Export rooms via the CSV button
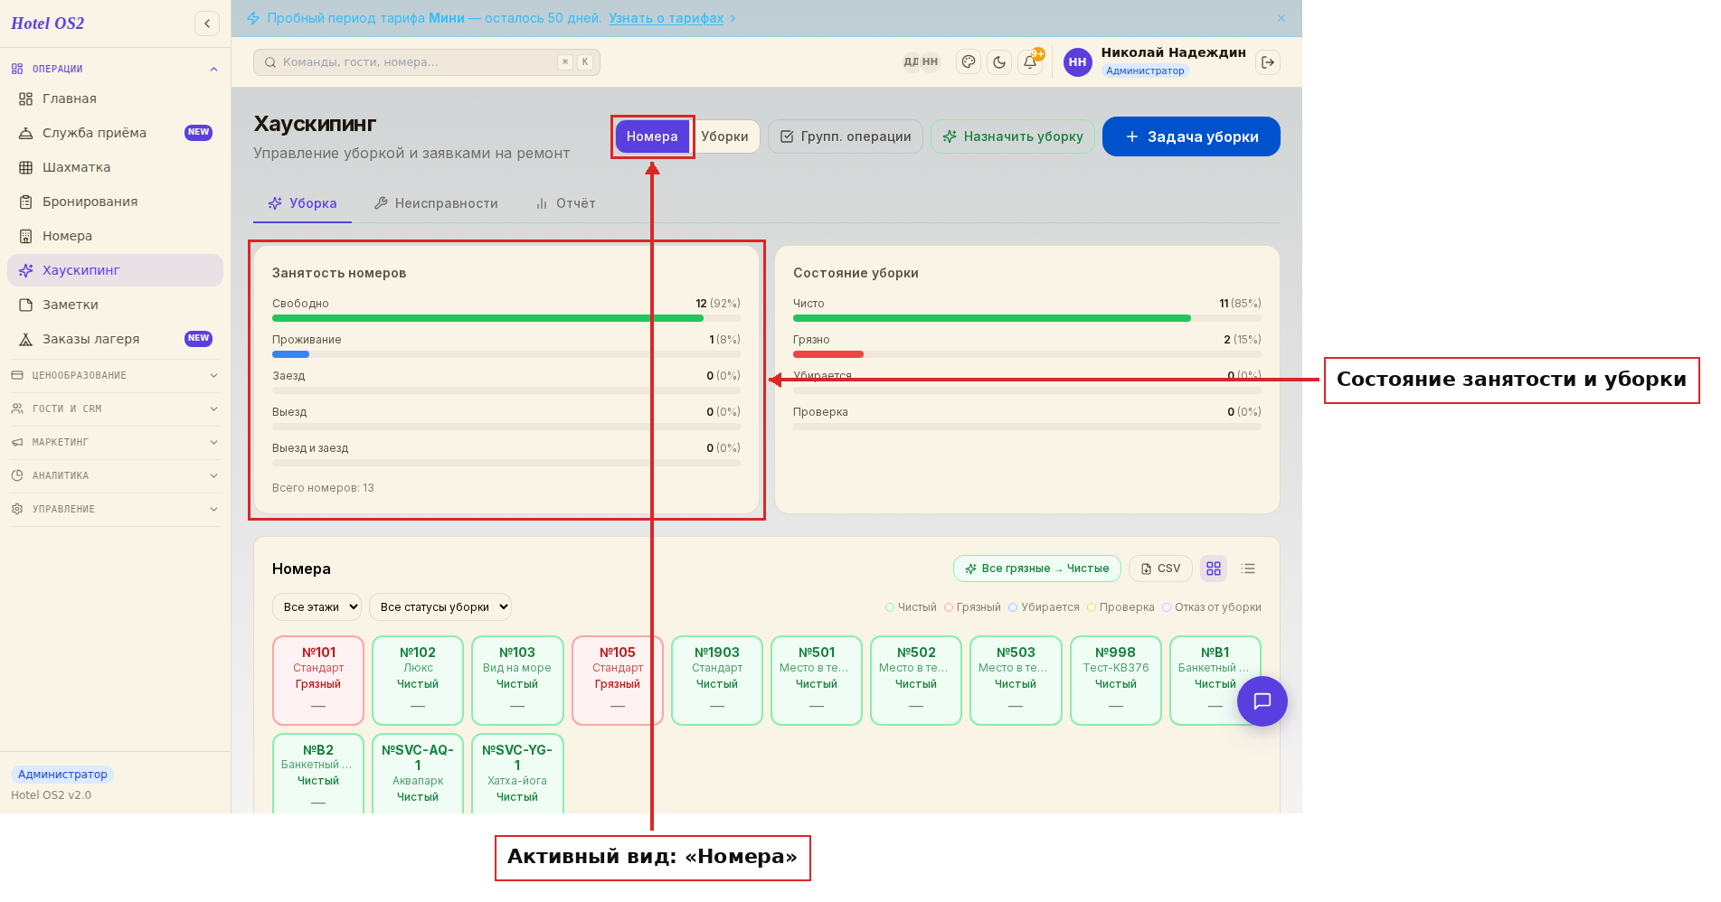This screenshot has height=902, width=1721. [1160, 568]
